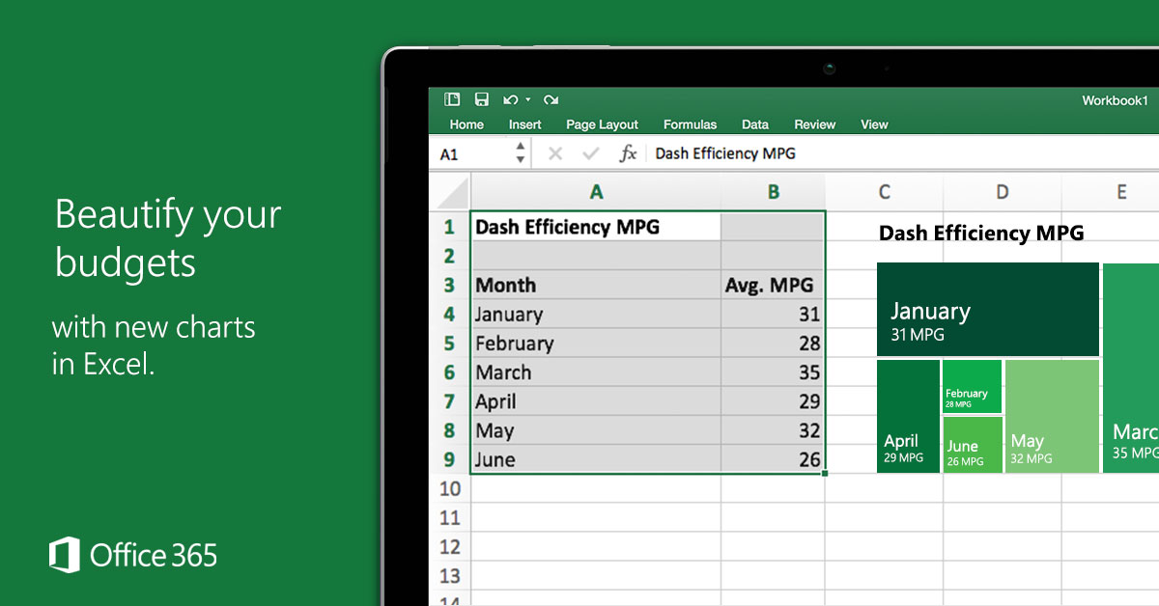
Task: Click the cell with value 28
Action: point(773,343)
